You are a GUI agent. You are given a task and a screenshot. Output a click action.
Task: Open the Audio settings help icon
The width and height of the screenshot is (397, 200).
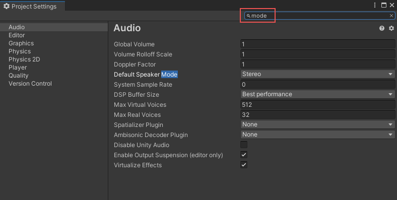click(x=382, y=28)
